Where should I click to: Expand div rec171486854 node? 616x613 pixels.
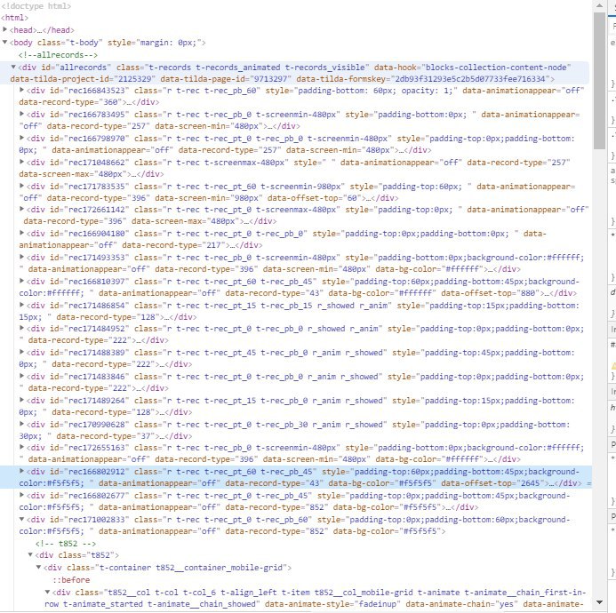point(22,305)
